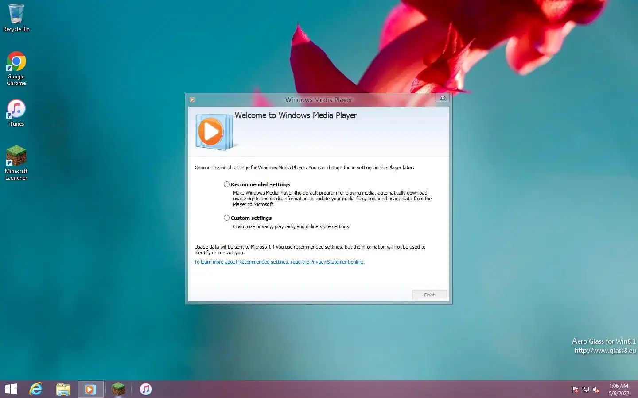Click the 'Choose the initial settings' instruction text
Viewport: 638px width, 398px height.
point(304,168)
